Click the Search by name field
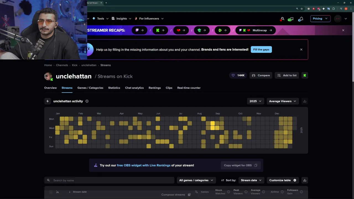This screenshot has width=354, height=199. click(109, 180)
